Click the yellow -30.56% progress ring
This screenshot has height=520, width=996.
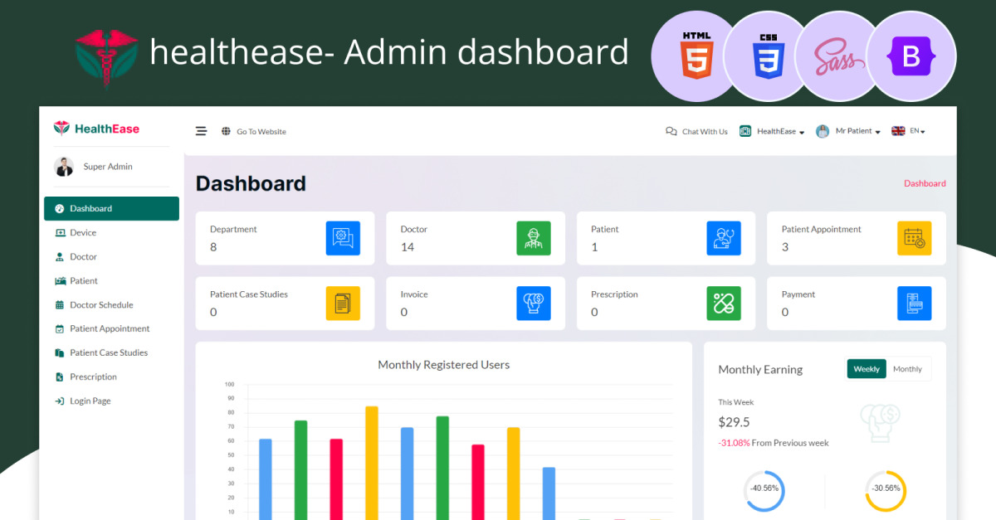coord(886,491)
